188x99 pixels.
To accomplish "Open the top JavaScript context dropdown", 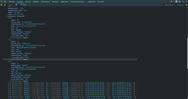I will (x=11, y=5).
